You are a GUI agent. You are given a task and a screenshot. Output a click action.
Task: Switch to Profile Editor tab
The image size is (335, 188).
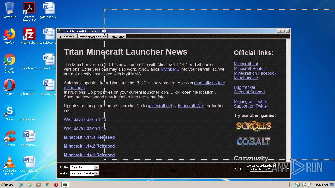pos(117,37)
